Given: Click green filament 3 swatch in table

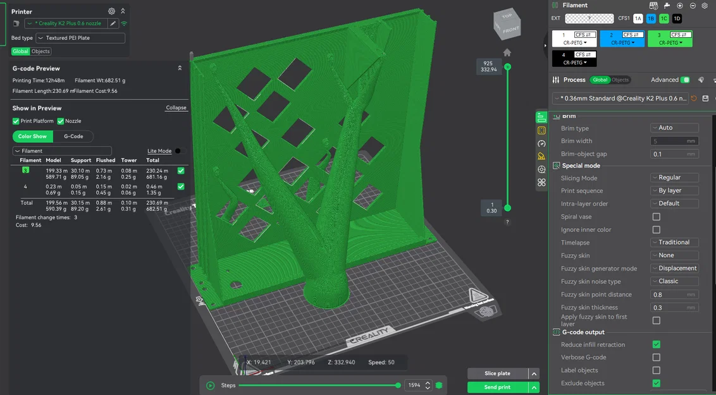Looking at the screenshot, I should point(25,170).
